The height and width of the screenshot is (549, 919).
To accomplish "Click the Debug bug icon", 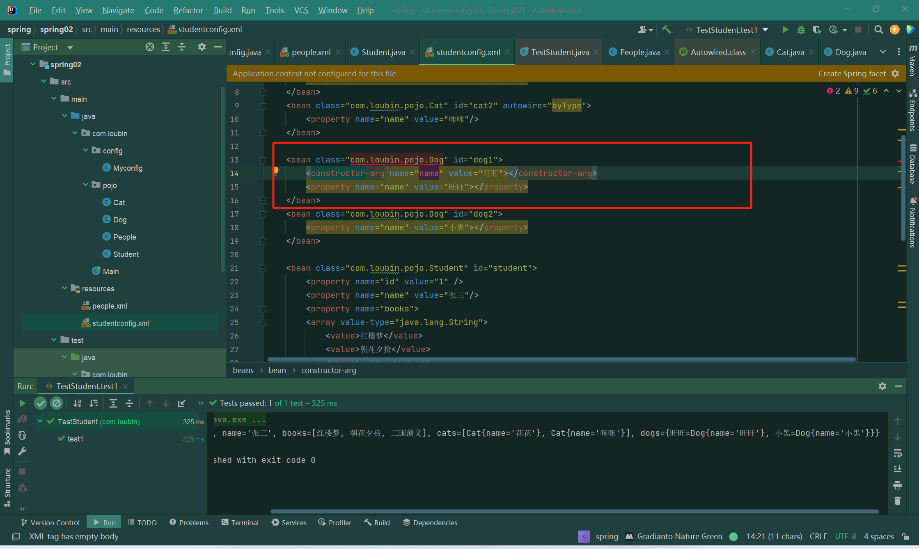I will click(x=801, y=30).
